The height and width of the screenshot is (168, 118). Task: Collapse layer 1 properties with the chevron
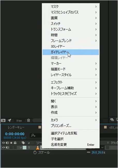point(21,148)
